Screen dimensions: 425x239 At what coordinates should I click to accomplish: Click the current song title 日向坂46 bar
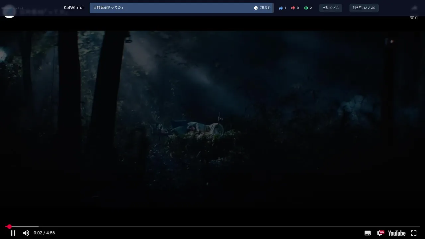coord(182,8)
